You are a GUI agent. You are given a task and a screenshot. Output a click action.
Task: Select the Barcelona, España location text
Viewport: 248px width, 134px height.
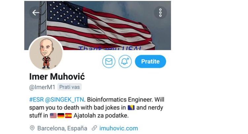[x=62, y=128]
